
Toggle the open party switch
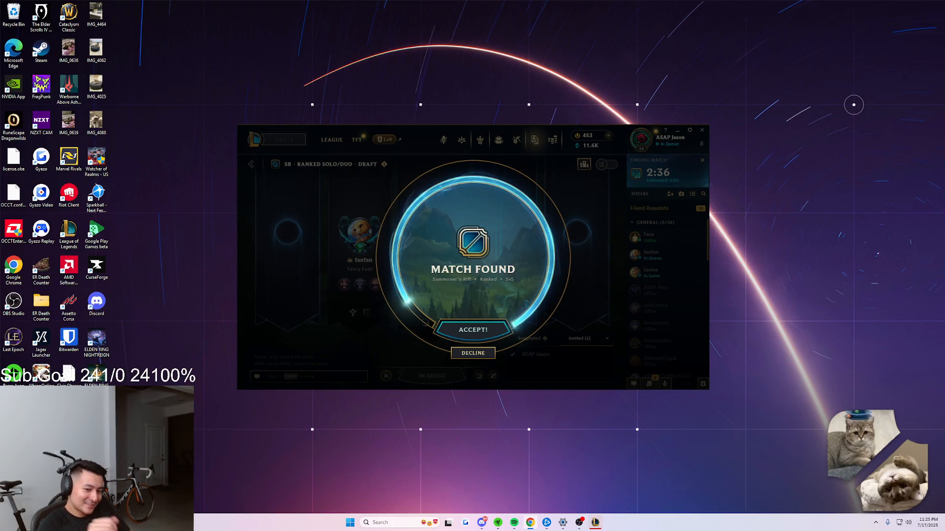tap(606, 164)
